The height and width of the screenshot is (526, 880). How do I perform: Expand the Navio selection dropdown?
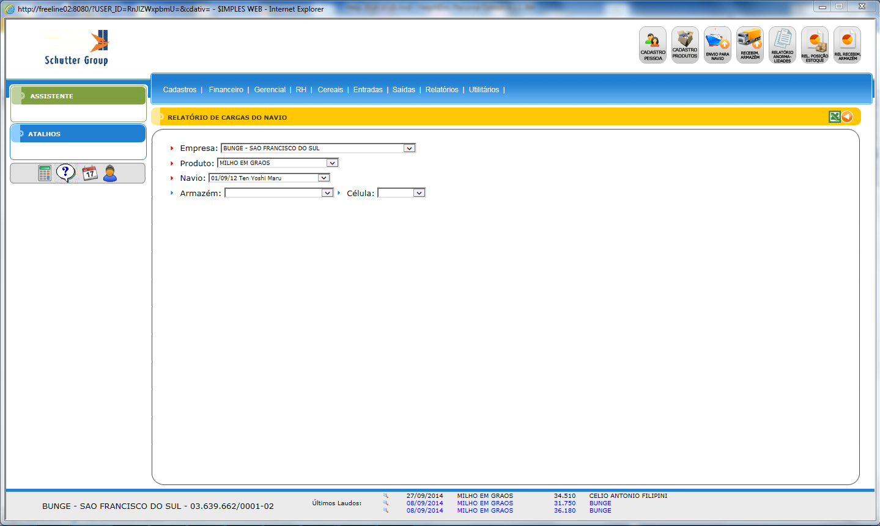[324, 178]
